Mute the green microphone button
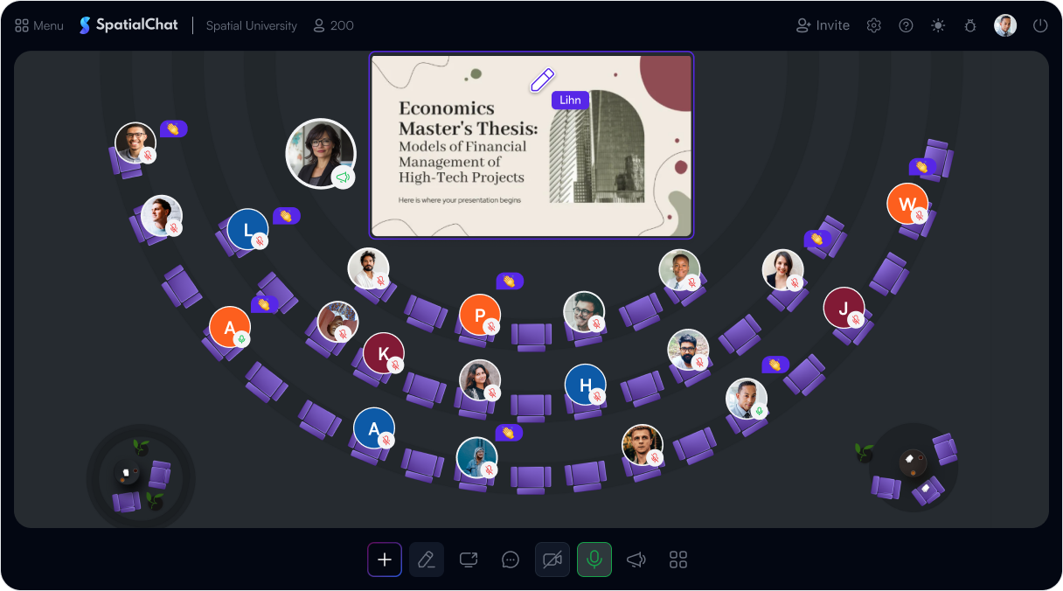Image resolution: width=1063 pixels, height=591 pixels. (x=594, y=560)
